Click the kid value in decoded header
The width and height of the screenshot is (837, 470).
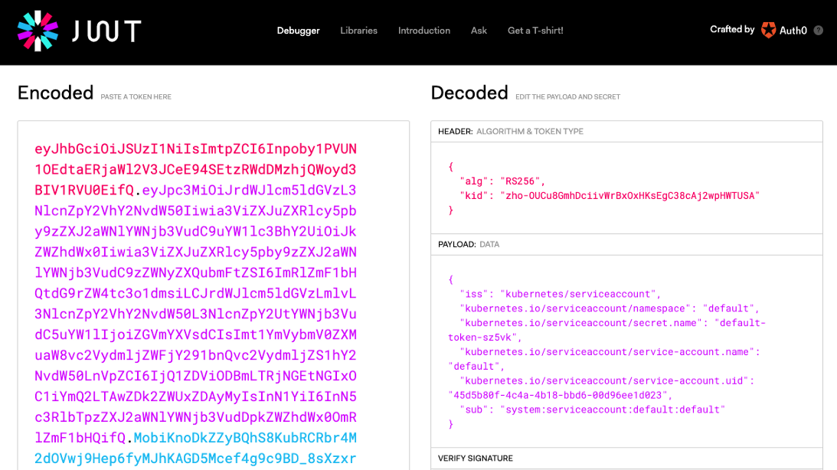(x=629, y=196)
